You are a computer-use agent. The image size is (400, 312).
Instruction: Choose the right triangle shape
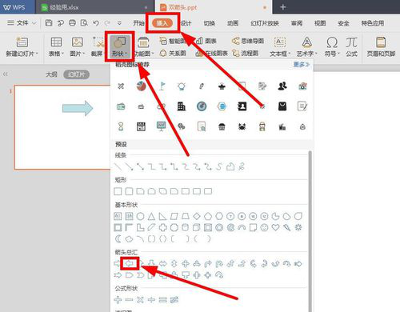coord(162,216)
